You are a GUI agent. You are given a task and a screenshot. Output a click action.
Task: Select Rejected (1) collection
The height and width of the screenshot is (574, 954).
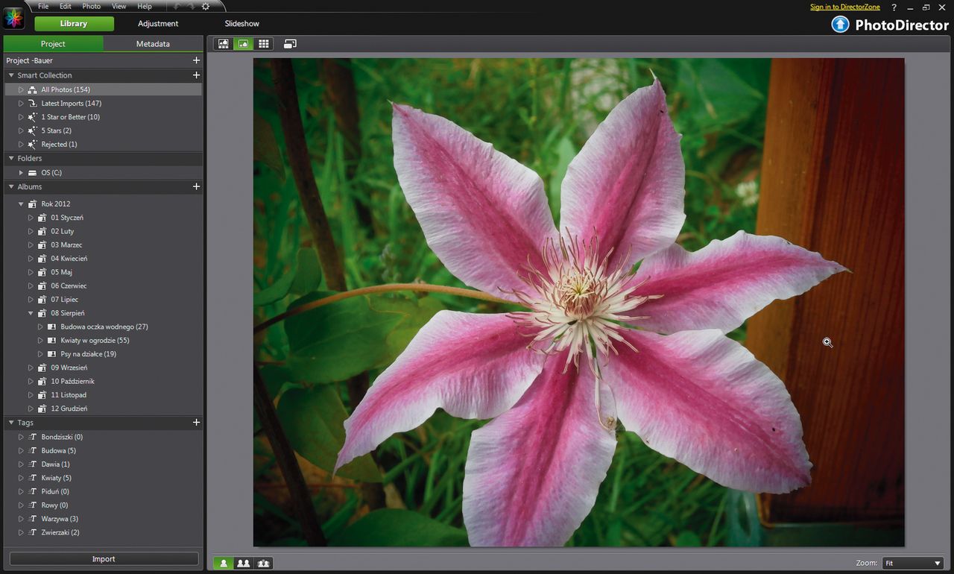(x=59, y=144)
